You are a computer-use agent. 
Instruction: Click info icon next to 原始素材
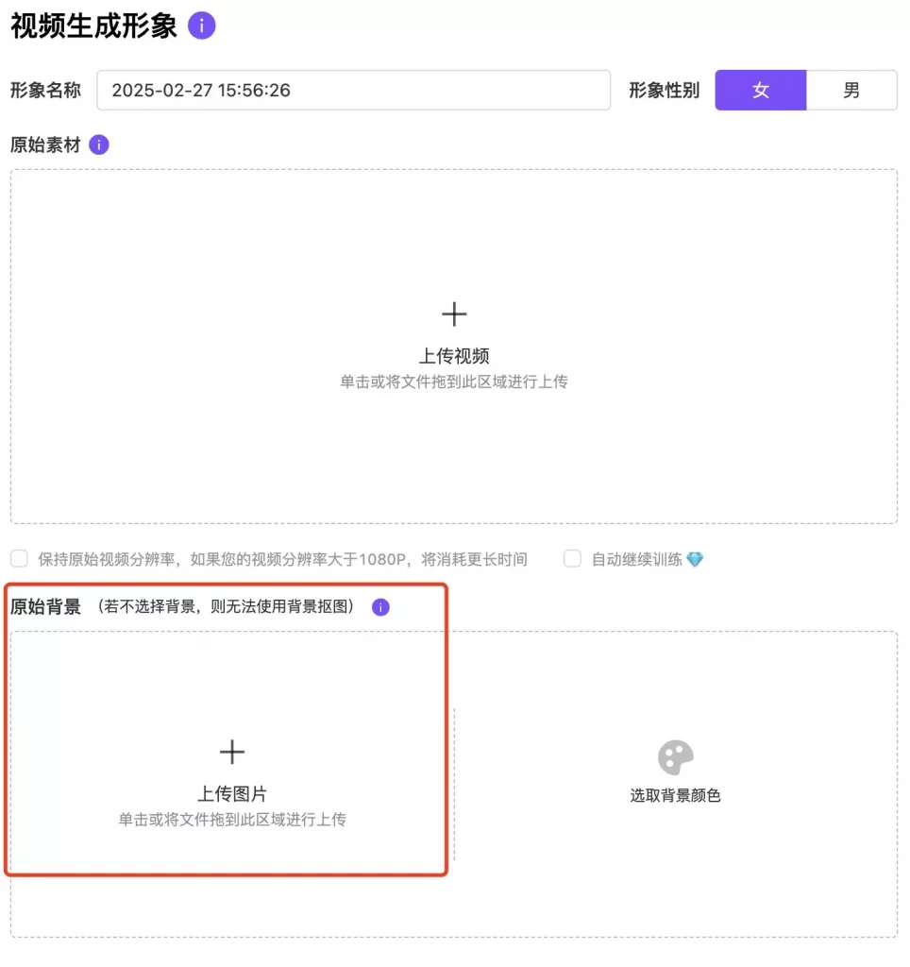(98, 144)
